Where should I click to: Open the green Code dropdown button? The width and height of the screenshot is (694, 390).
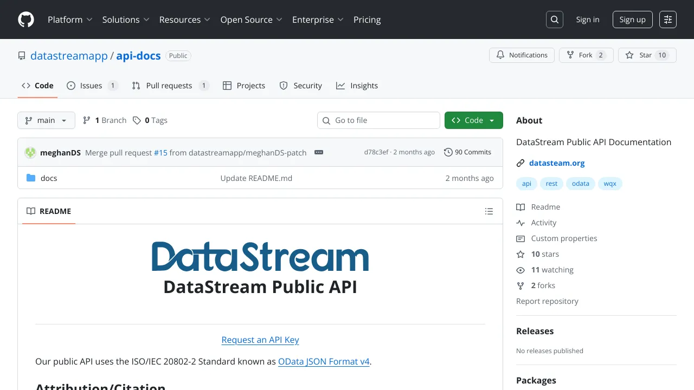coord(474,120)
